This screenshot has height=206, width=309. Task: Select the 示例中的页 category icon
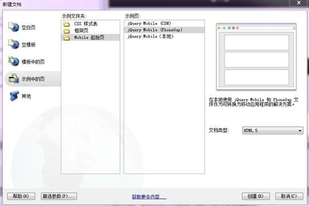pos(13,79)
